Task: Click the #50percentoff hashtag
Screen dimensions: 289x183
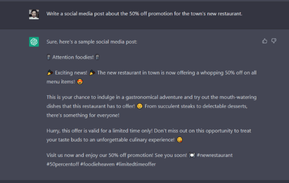Action: tap(63, 164)
